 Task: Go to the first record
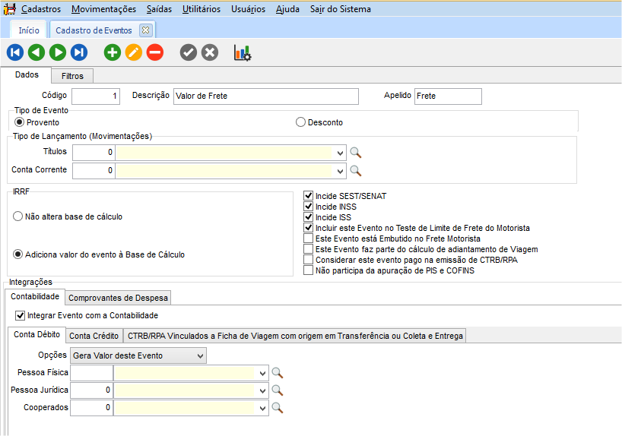[14, 52]
